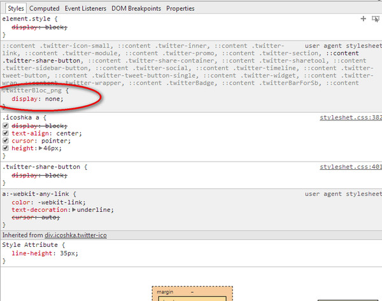Click the New Style Rule plus icon
Screen dimensions: 382x301
[363, 18]
